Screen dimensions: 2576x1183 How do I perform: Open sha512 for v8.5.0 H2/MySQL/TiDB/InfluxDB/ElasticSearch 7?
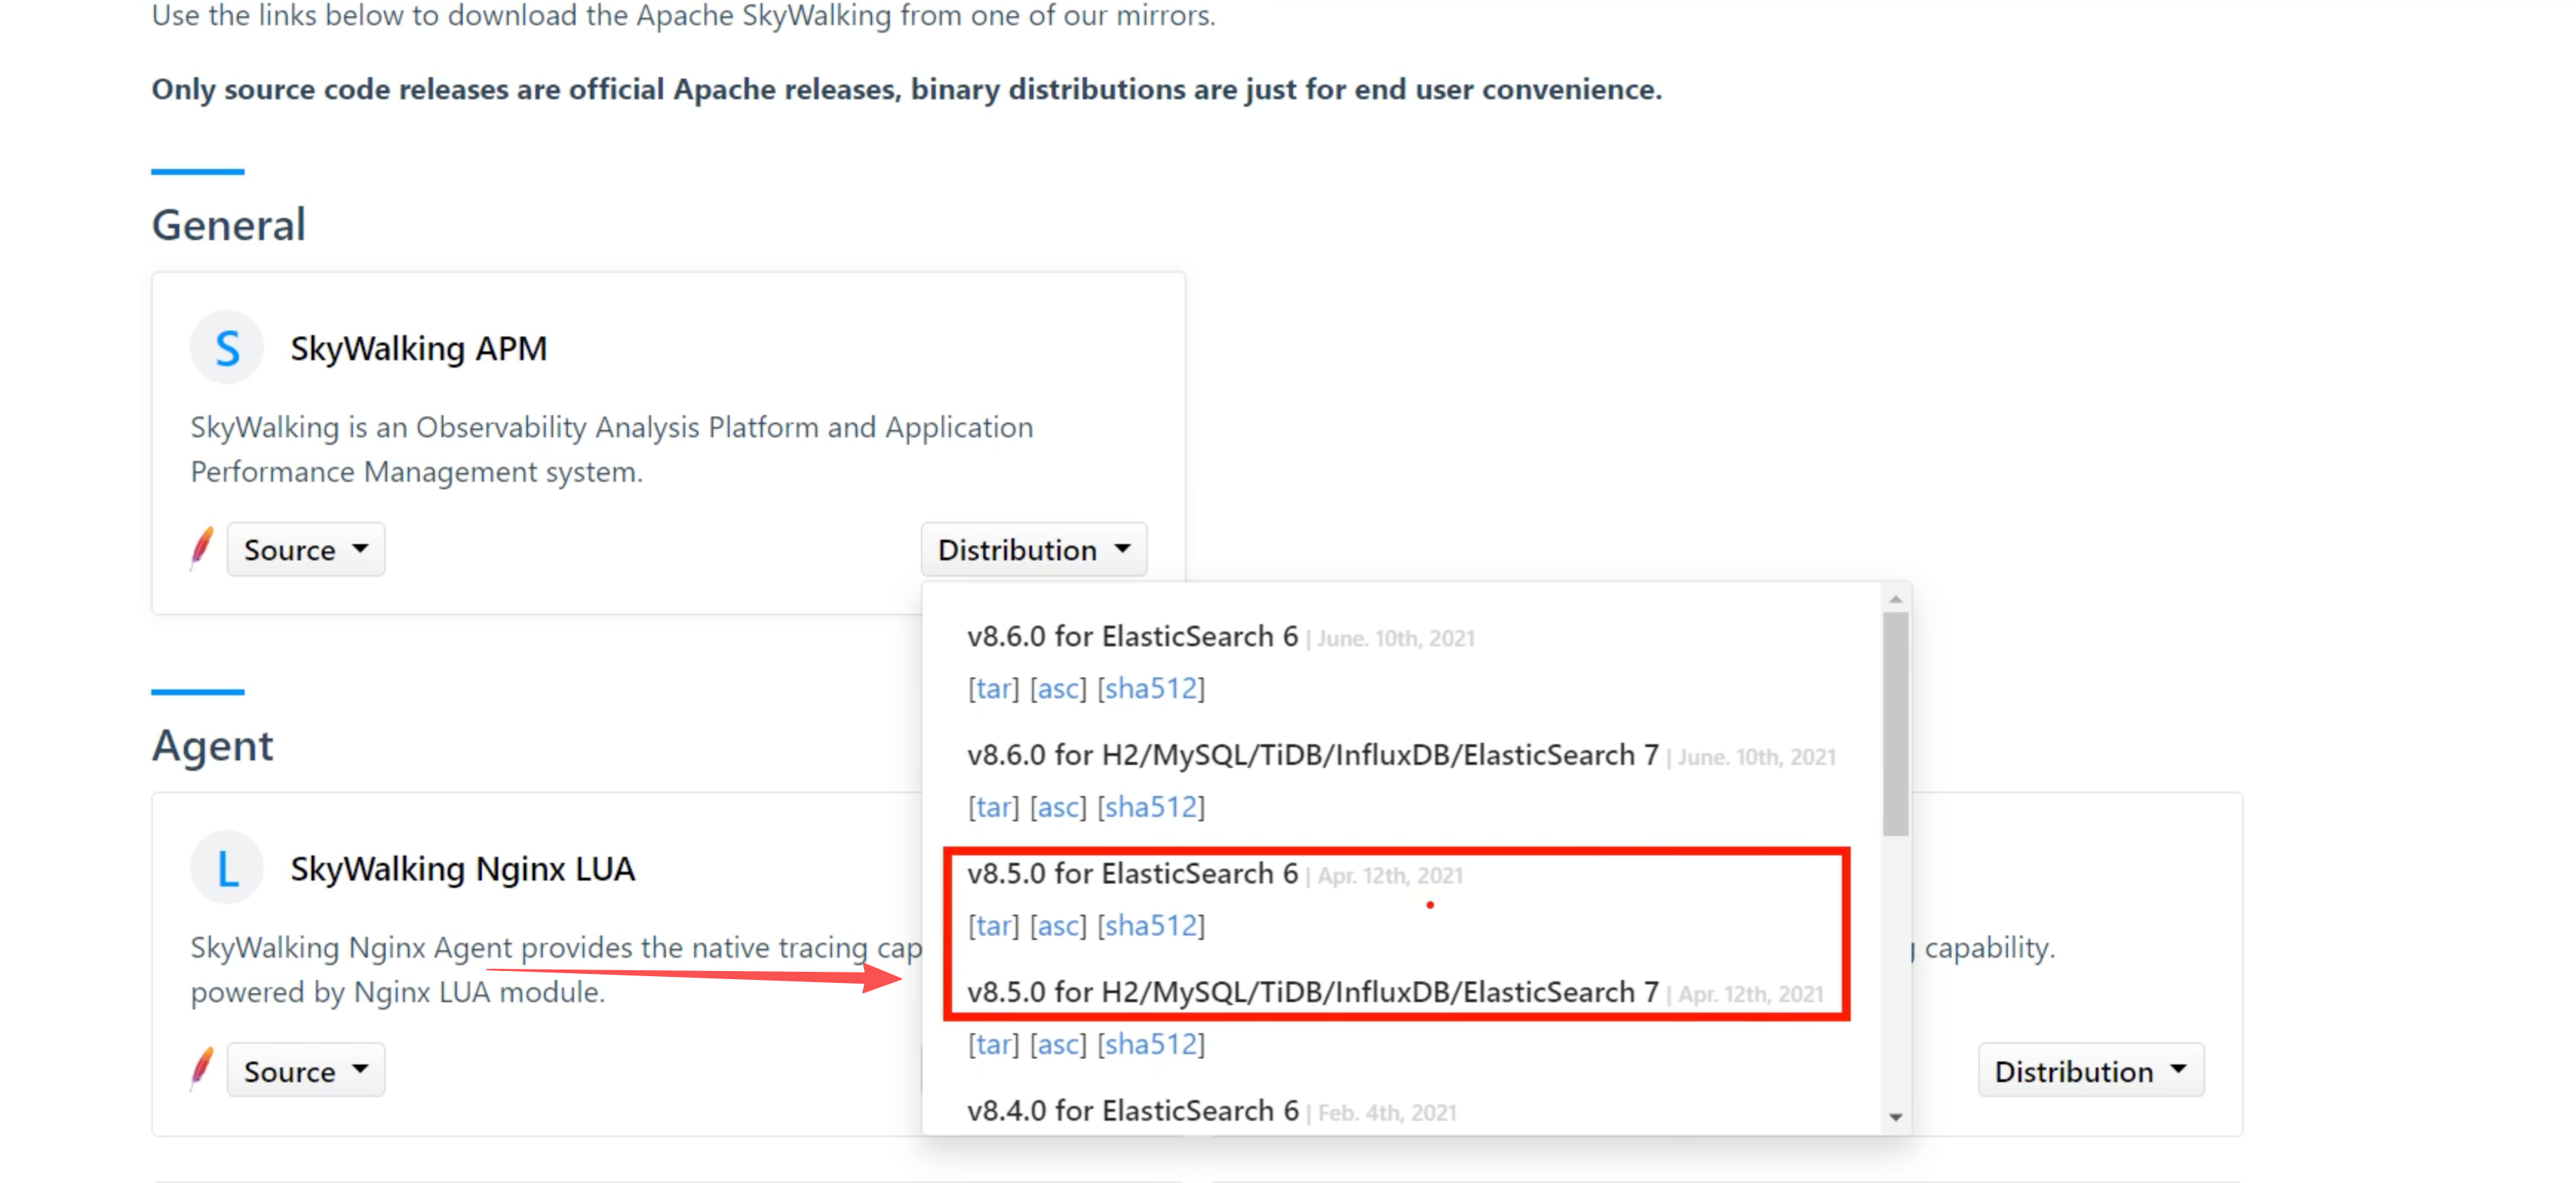(x=1150, y=1045)
